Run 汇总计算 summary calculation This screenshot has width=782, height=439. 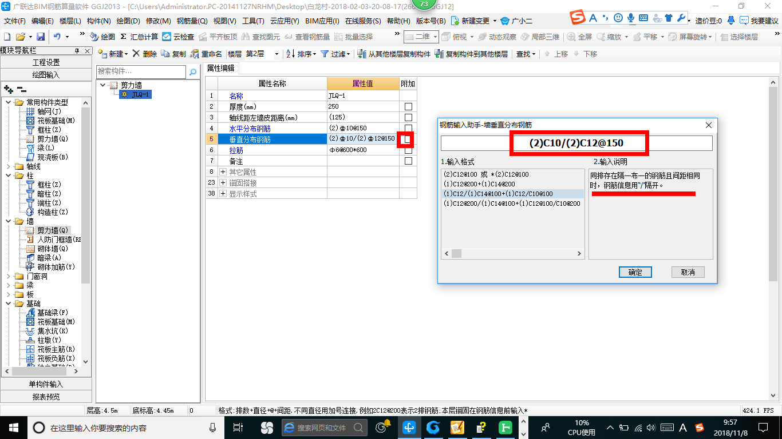coord(139,37)
